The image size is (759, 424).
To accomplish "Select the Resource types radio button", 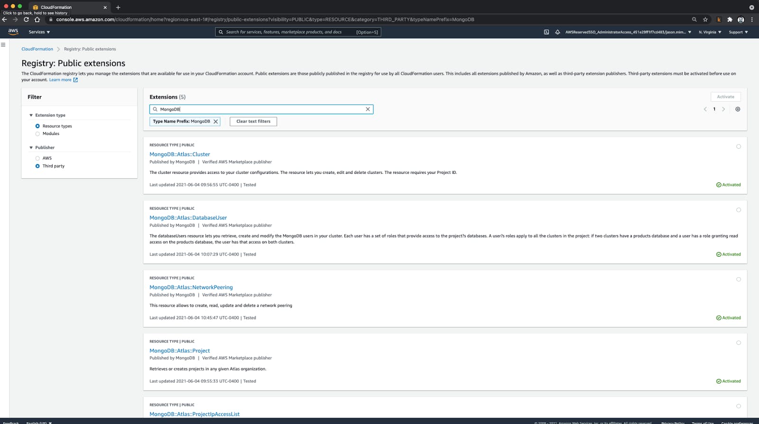I will tap(37, 126).
